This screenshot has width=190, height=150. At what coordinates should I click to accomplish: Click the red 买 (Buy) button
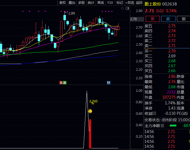coord(153,19)
